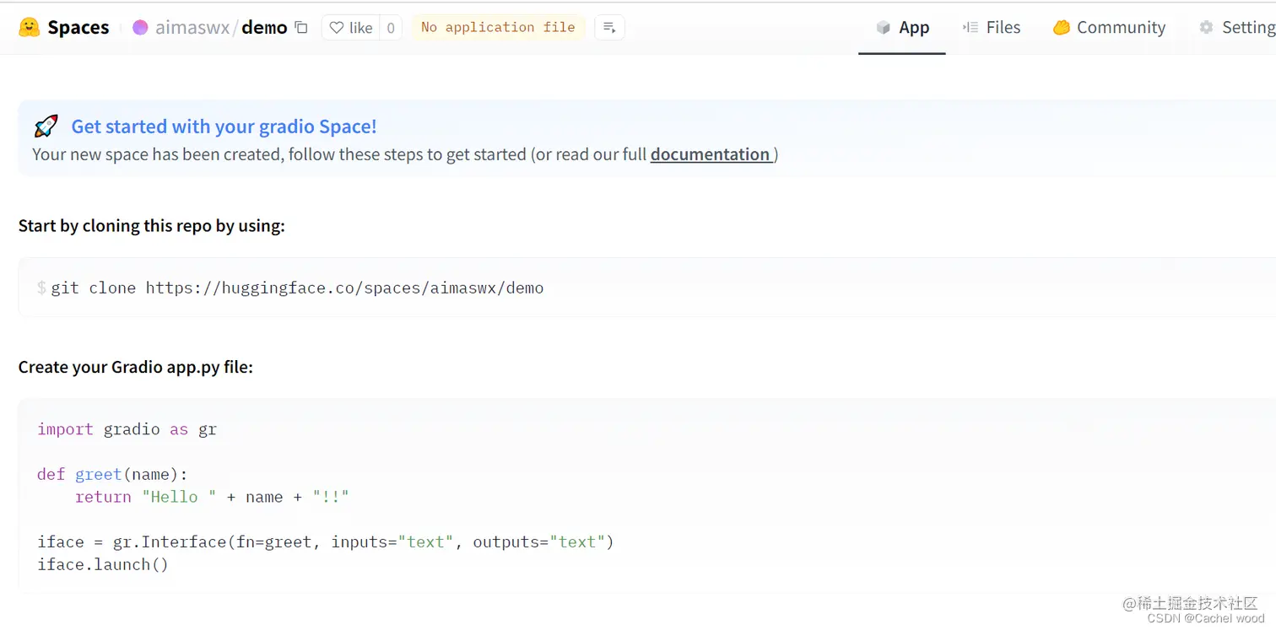Open the Settings tab

point(1237,28)
